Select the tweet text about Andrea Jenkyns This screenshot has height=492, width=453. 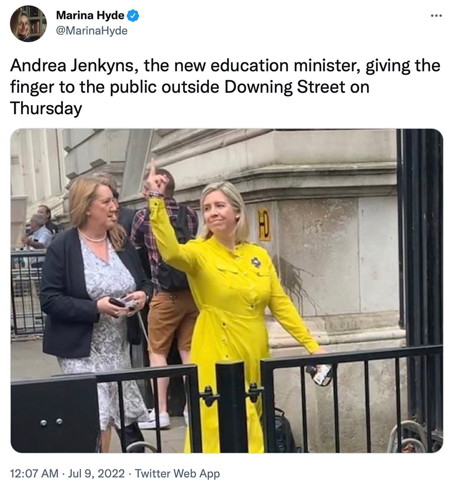pyautogui.click(x=225, y=87)
